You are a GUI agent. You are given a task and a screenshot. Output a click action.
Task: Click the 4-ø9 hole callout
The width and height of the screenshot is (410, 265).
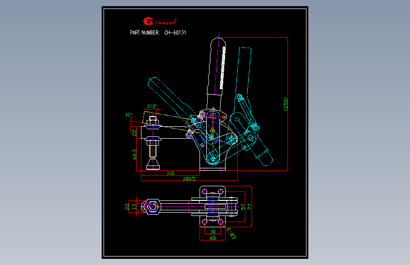tap(232, 233)
